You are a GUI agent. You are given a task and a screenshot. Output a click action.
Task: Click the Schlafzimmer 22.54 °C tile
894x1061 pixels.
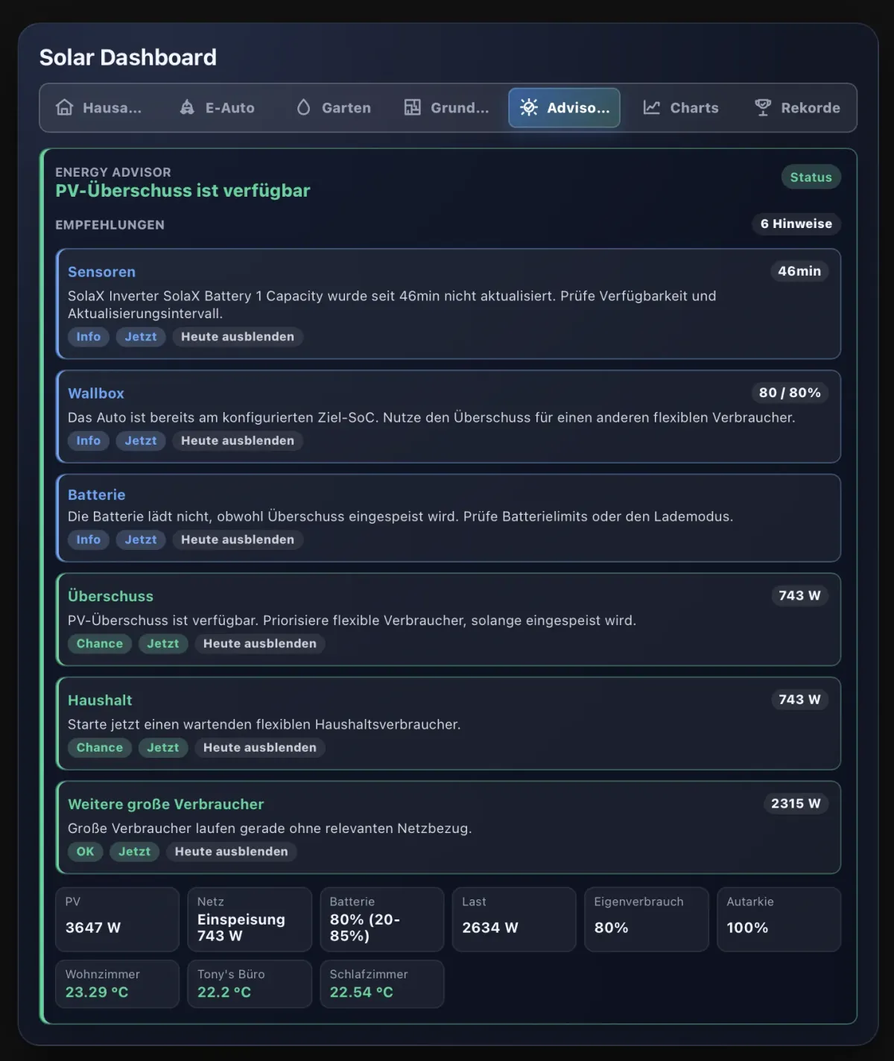pyautogui.click(x=382, y=984)
